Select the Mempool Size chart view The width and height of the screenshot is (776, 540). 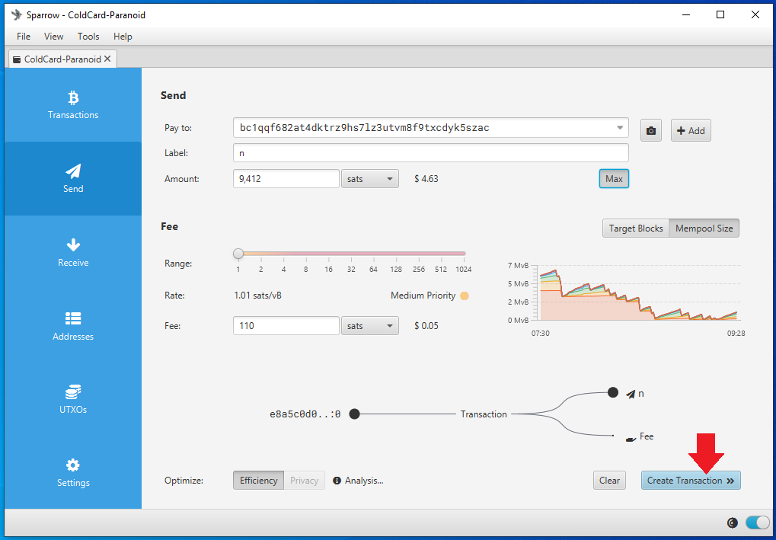pyautogui.click(x=704, y=228)
